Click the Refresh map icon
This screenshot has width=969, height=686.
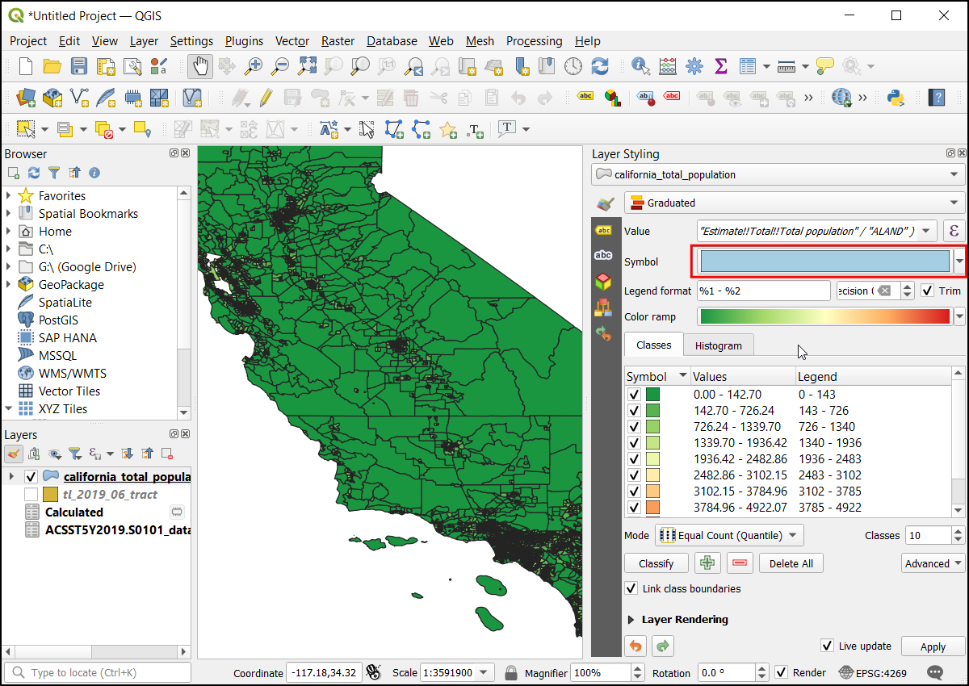(599, 66)
